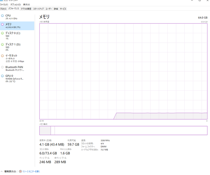Click the 6.0/73.4 GB committed value
This screenshot has height=175, width=210.
48,153
